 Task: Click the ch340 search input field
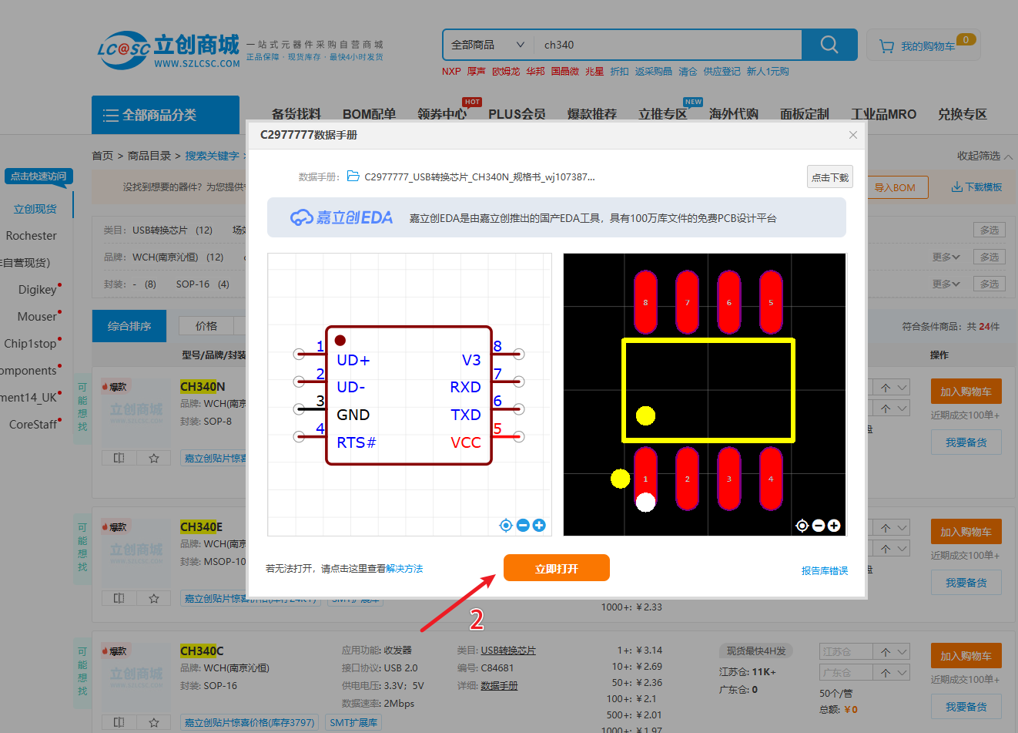[x=668, y=45]
